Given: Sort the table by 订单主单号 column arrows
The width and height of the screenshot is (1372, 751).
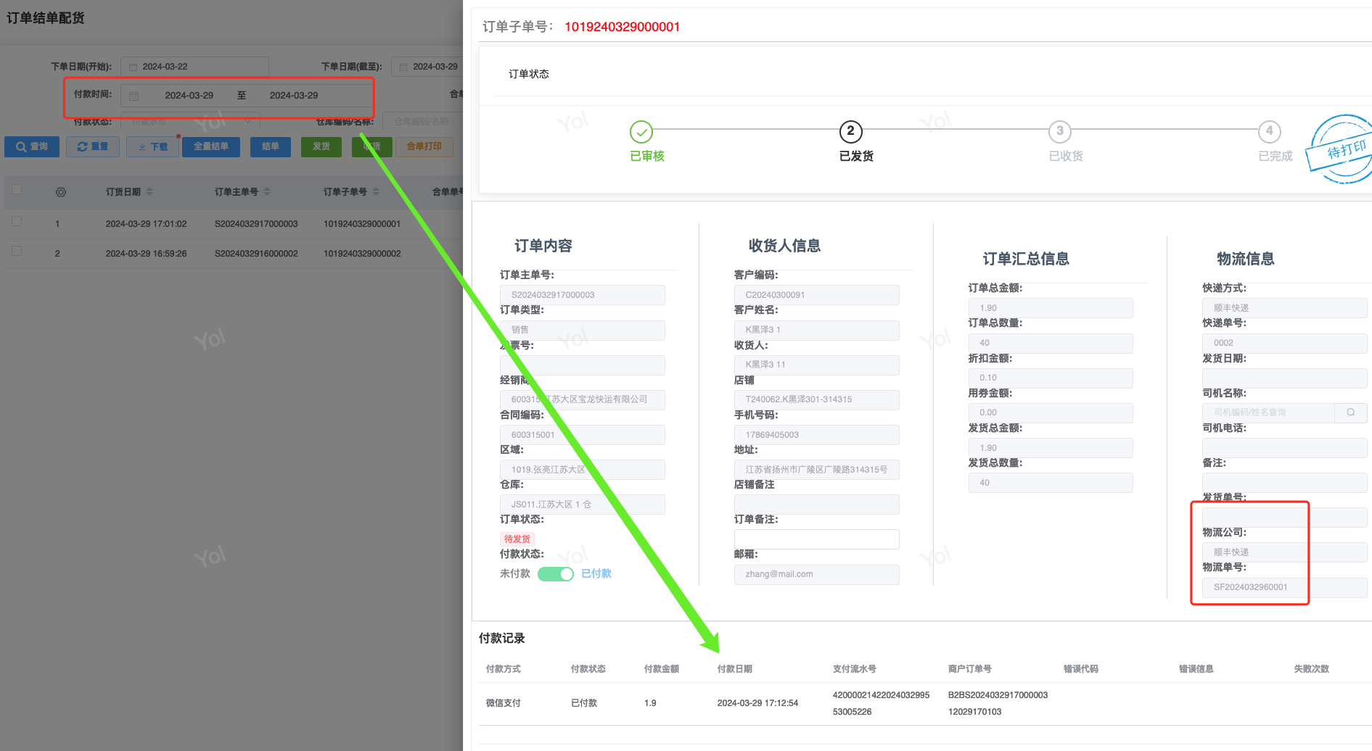Looking at the screenshot, I should tap(267, 192).
